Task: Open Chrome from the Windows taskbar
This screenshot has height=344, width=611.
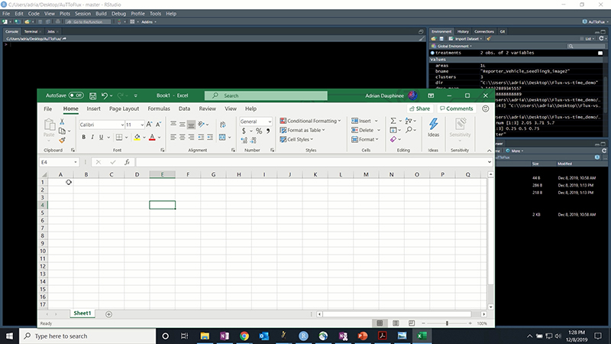Action: [244, 336]
